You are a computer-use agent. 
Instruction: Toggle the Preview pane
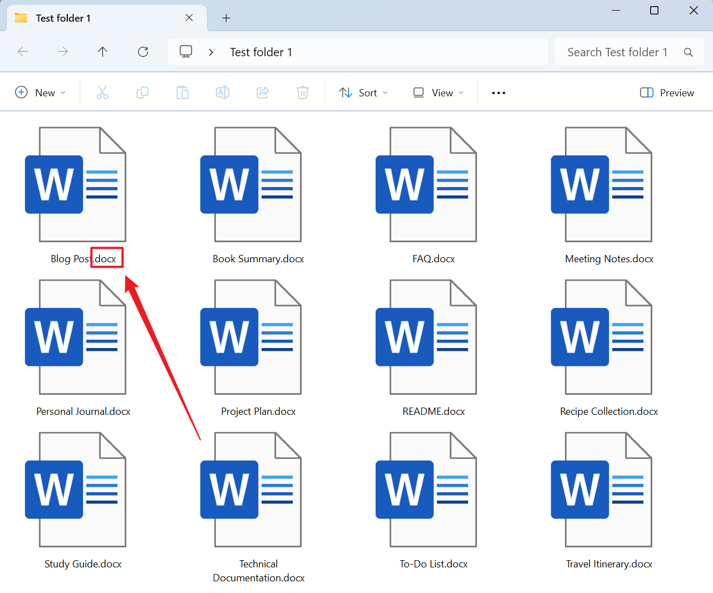(667, 92)
